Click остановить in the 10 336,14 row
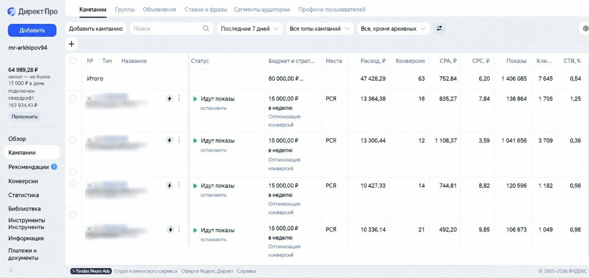Viewport: 589px width, 278px height. [x=214, y=239]
